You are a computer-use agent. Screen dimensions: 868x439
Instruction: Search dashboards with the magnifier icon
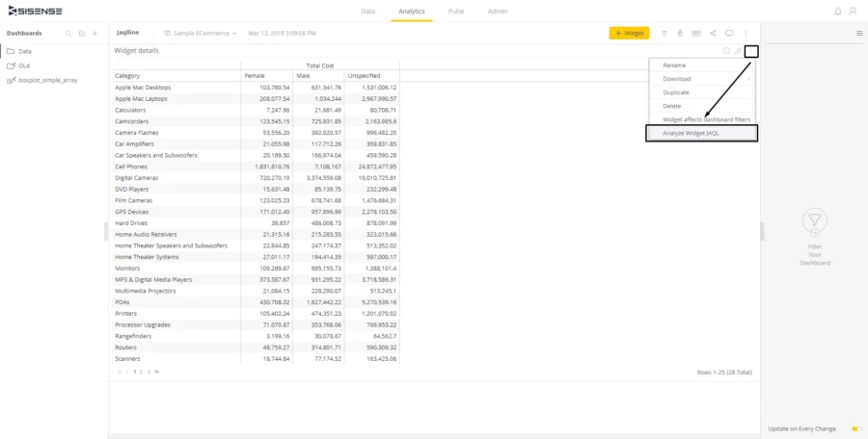[68, 34]
